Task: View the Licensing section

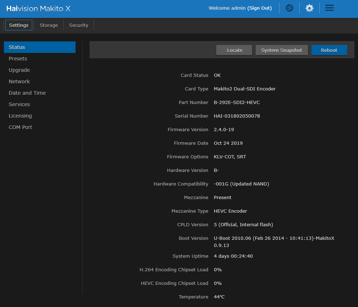Action: pos(20,115)
